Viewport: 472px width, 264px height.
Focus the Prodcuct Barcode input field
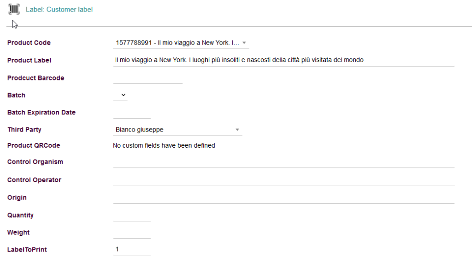point(147,78)
